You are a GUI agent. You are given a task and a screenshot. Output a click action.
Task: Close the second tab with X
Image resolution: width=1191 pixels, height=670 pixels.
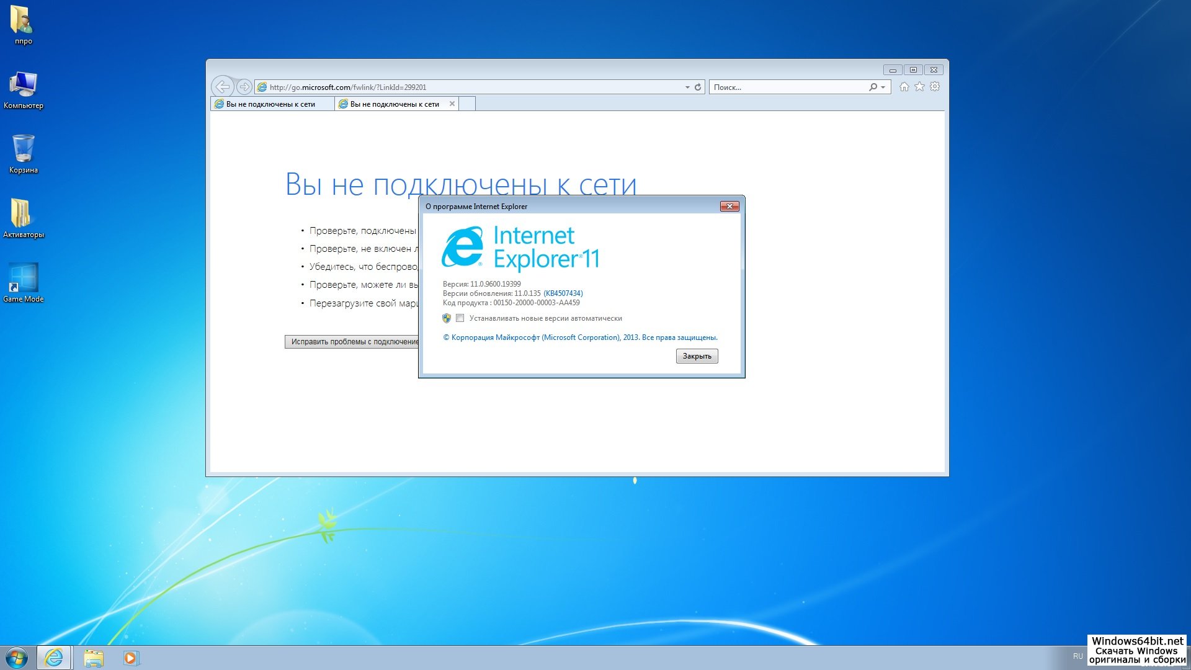point(452,104)
